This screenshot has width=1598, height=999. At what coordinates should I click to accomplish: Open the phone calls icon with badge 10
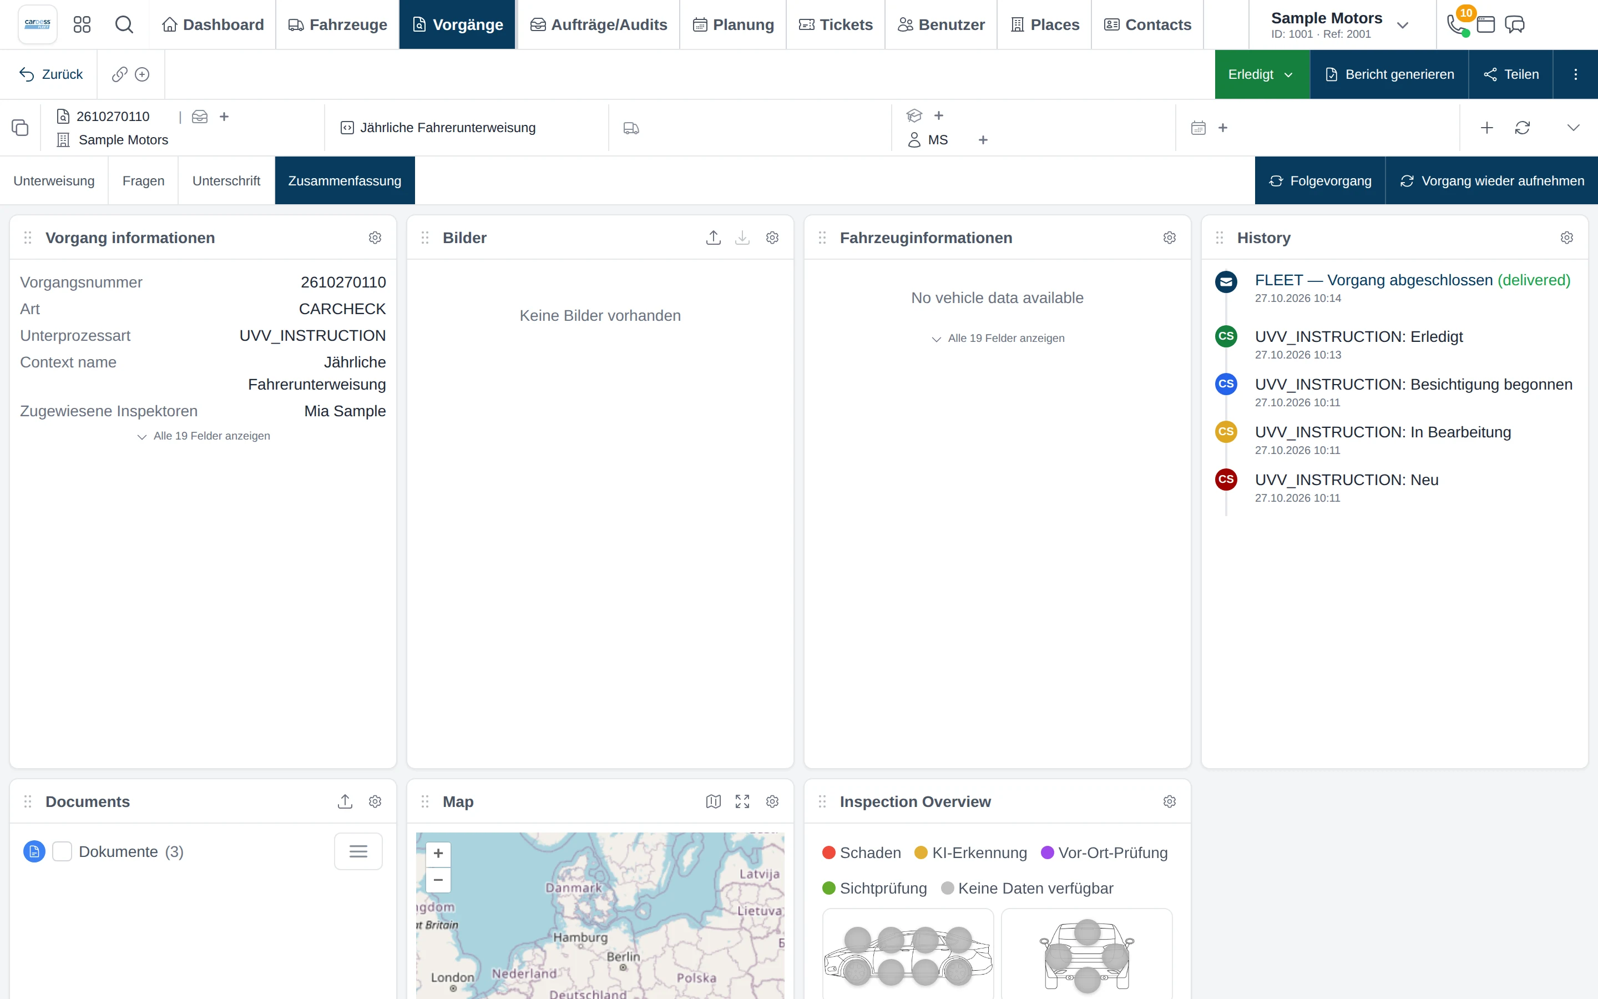[x=1458, y=24]
